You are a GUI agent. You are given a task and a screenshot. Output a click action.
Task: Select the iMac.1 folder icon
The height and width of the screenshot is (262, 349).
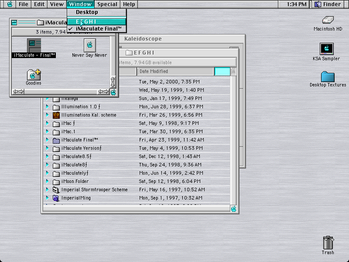56,132
